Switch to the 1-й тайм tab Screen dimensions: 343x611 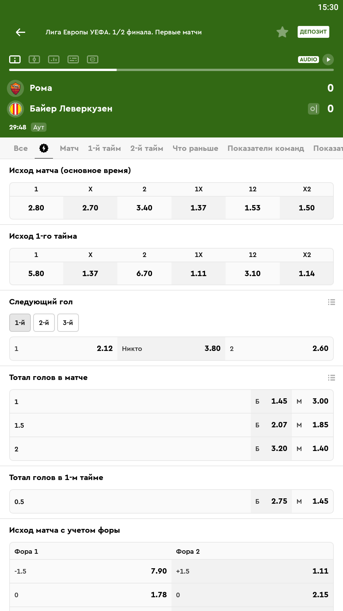[104, 148]
